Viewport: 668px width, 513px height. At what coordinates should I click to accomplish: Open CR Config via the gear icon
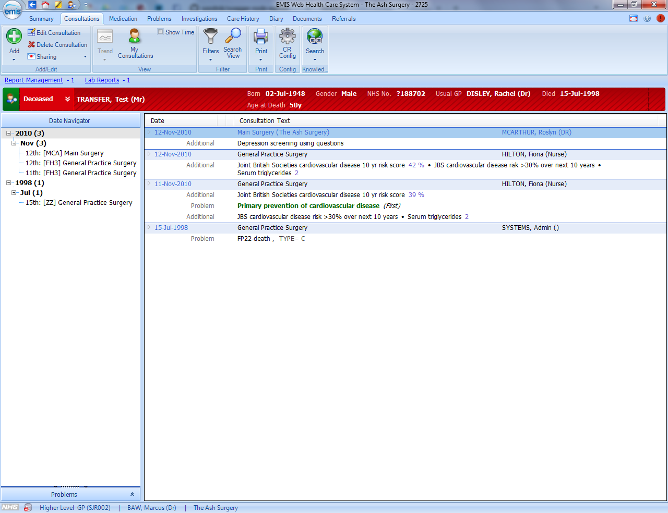pyautogui.click(x=287, y=36)
